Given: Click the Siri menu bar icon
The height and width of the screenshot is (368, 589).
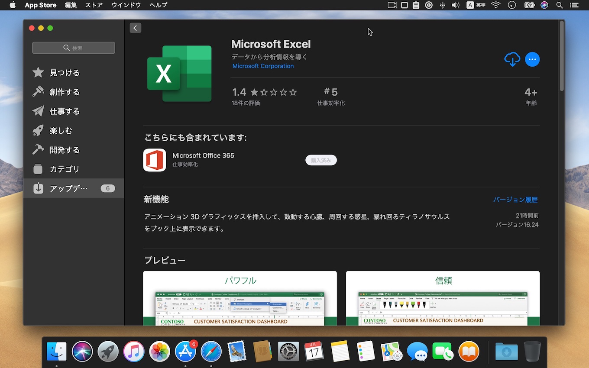Looking at the screenshot, I should (x=544, y=5).
